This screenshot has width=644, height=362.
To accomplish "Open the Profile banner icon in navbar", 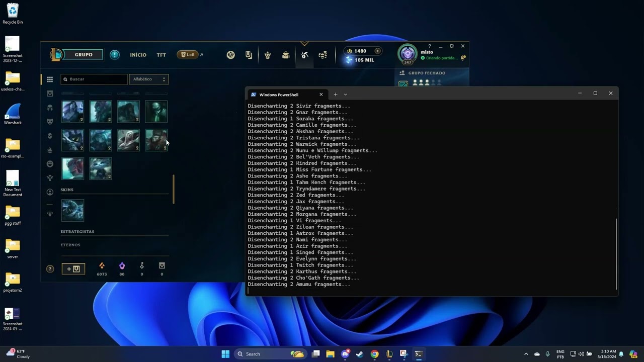I will 249,55.
